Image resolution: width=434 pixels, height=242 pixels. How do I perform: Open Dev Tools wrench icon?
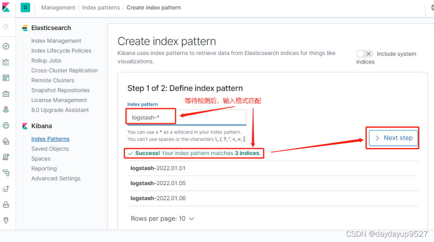(6, 220)
